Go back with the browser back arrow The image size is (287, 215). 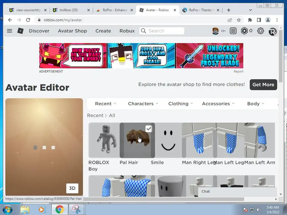tap(10, 20)
